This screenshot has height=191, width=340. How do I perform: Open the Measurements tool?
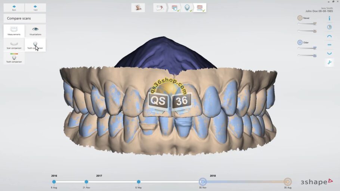pyautogui.click(x=14, y=31)
